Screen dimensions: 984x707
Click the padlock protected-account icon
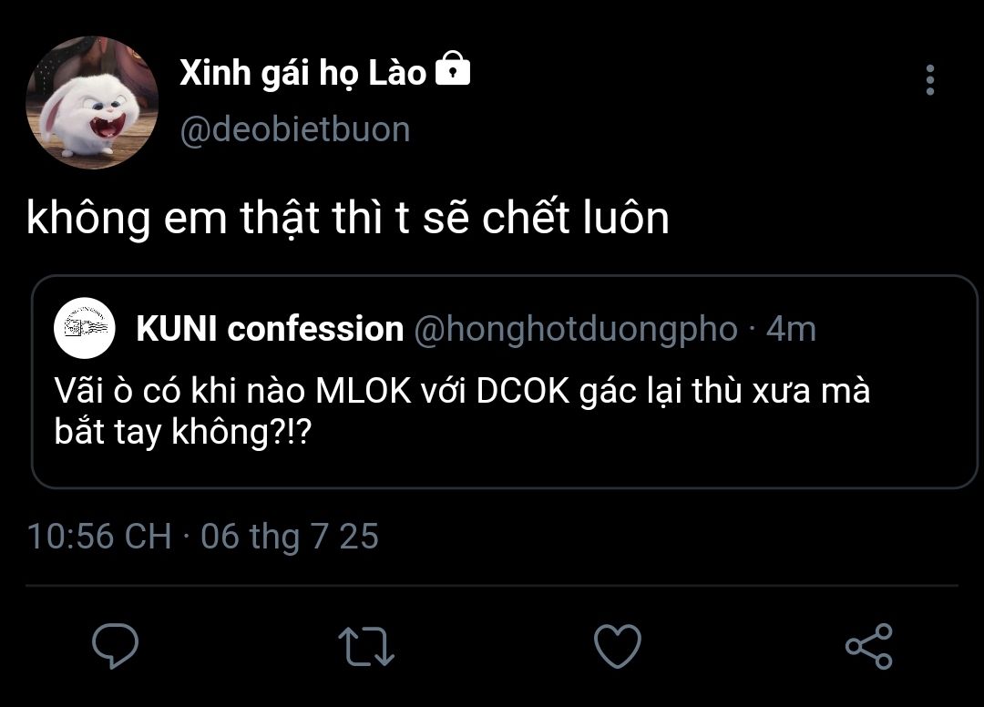pos(453,70)
